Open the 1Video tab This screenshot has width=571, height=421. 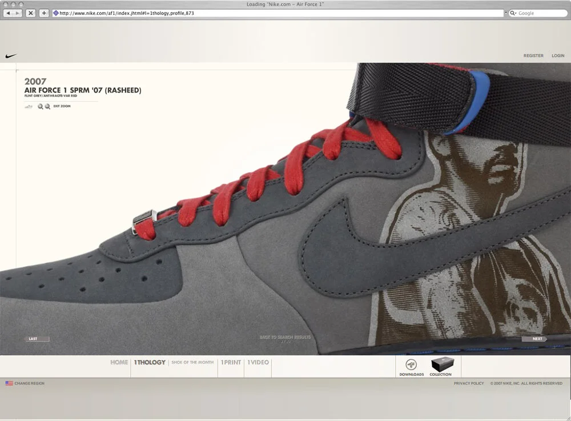click(x=258, y=362)
